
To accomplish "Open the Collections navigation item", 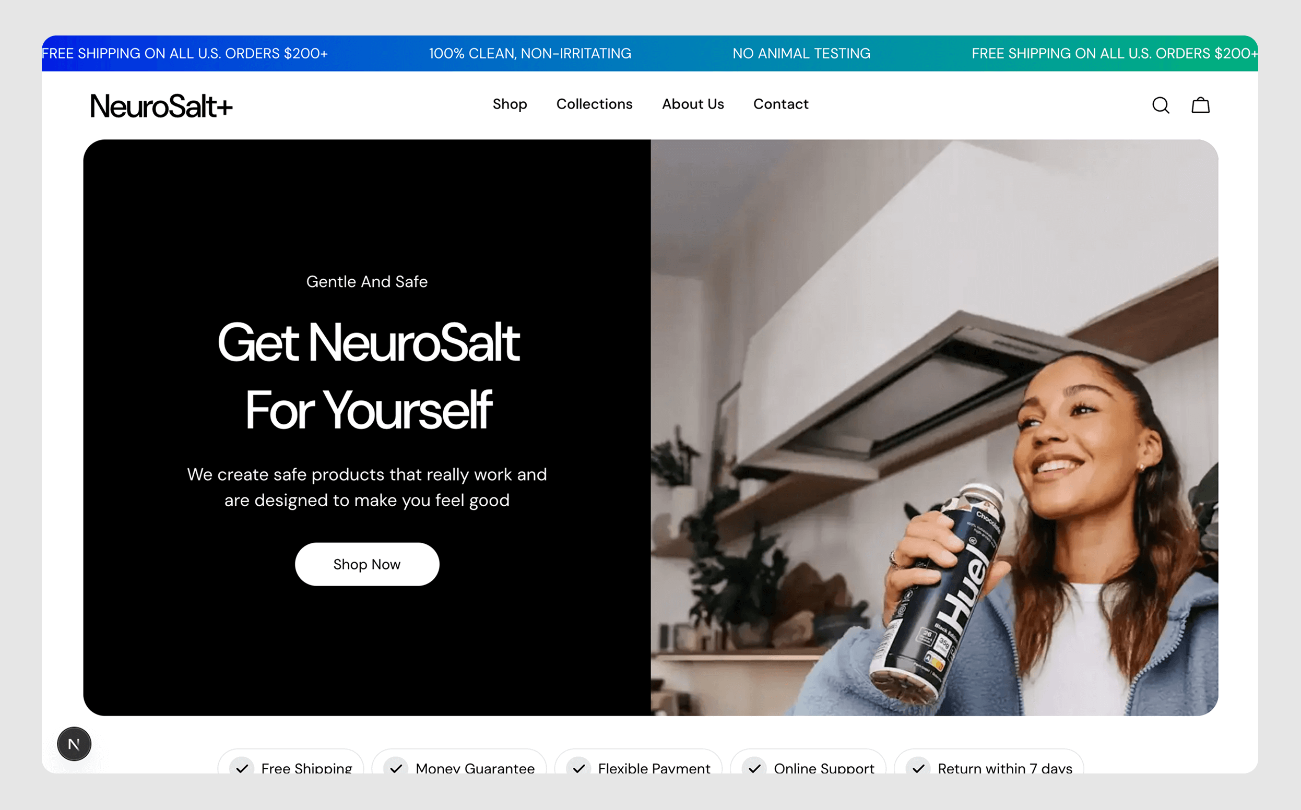I will (594, 104).
